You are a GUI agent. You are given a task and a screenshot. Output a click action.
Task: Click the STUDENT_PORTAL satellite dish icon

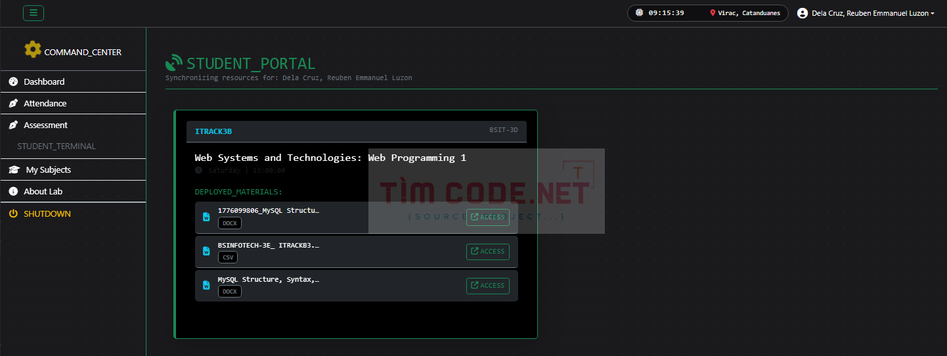coord(174,63)
